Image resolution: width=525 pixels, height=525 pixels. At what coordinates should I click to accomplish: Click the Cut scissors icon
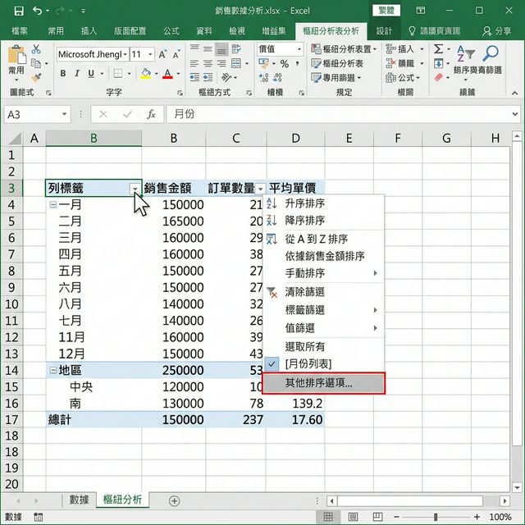tap(36, 49)
